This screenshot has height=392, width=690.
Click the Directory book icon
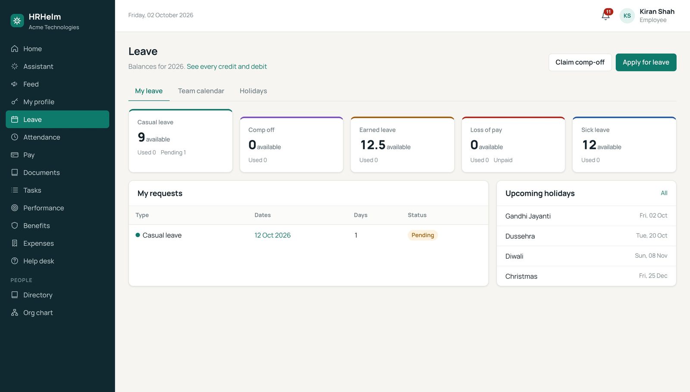[x=15, y=295]
